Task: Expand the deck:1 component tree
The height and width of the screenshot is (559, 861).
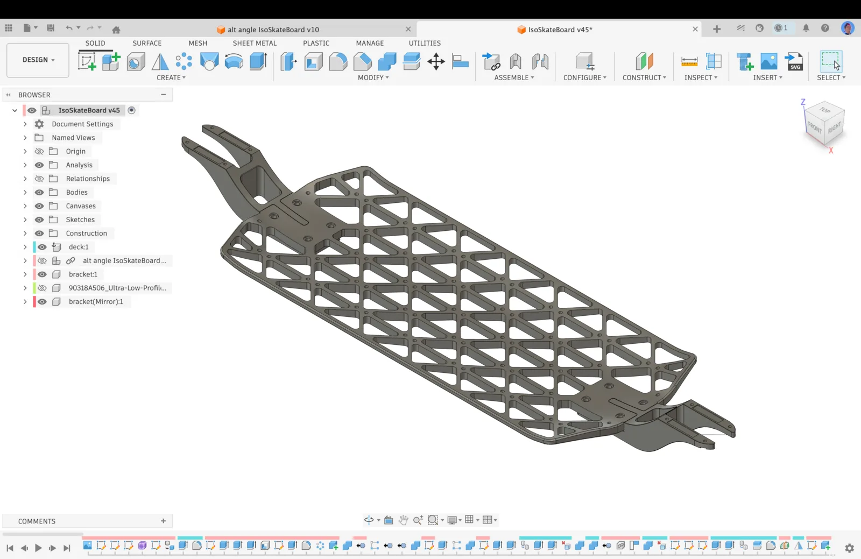Action: 25,247
